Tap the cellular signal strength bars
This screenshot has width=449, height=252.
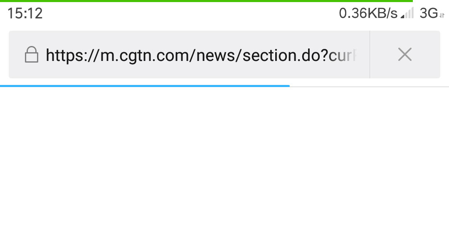407,13
